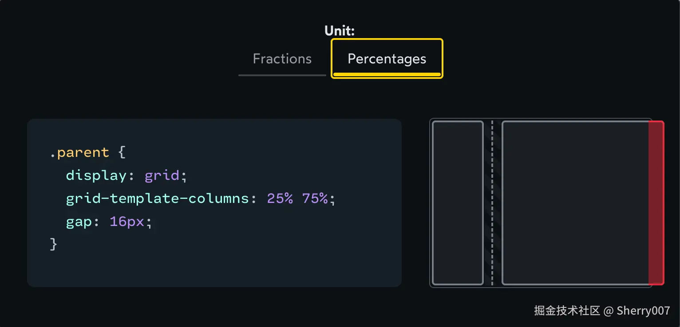Viewport: 680px width, 327px height.
Task: Click the Sherry007 author name
Action: click(643, 311)
